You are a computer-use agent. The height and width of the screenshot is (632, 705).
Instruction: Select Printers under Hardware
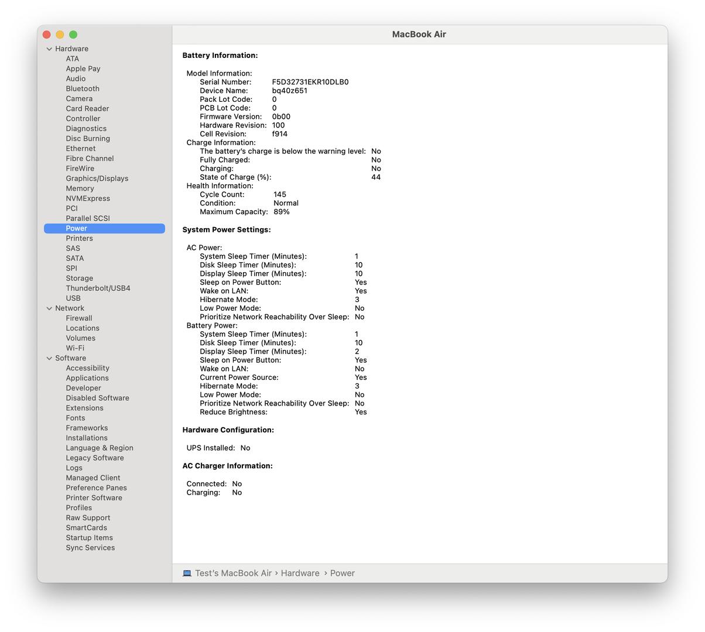(x=79, y=238)
